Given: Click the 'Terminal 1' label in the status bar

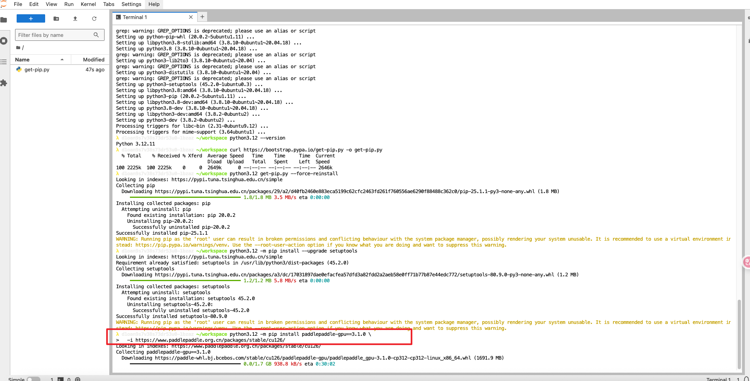Looking at the screenshot, I should (718, 379).
